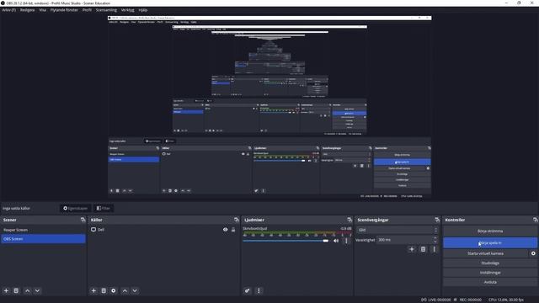Image resolution: width=539 pixels, height=303 pixels.
Task: Open the Profil menu
Action: 87,10
